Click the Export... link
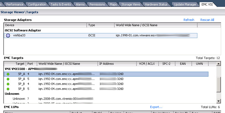Viewport: 225px width, 113px height. (x=156, y=107)
